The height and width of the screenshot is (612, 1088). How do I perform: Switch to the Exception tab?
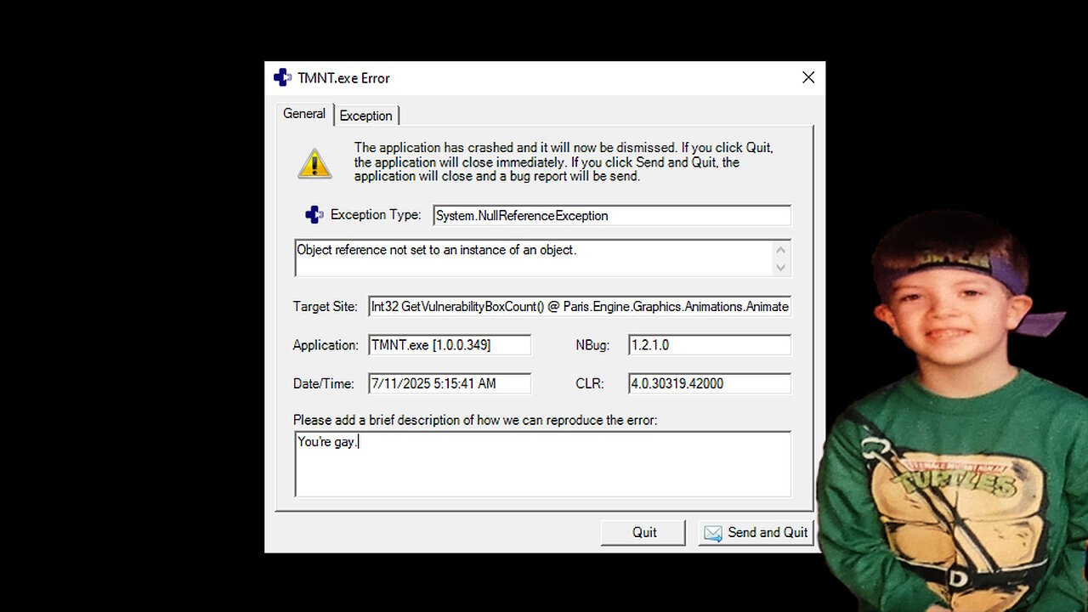point(366,116)
